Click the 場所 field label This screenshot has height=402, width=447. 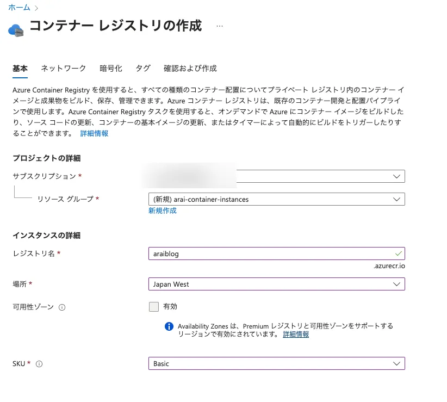click(x=20, y=284)
